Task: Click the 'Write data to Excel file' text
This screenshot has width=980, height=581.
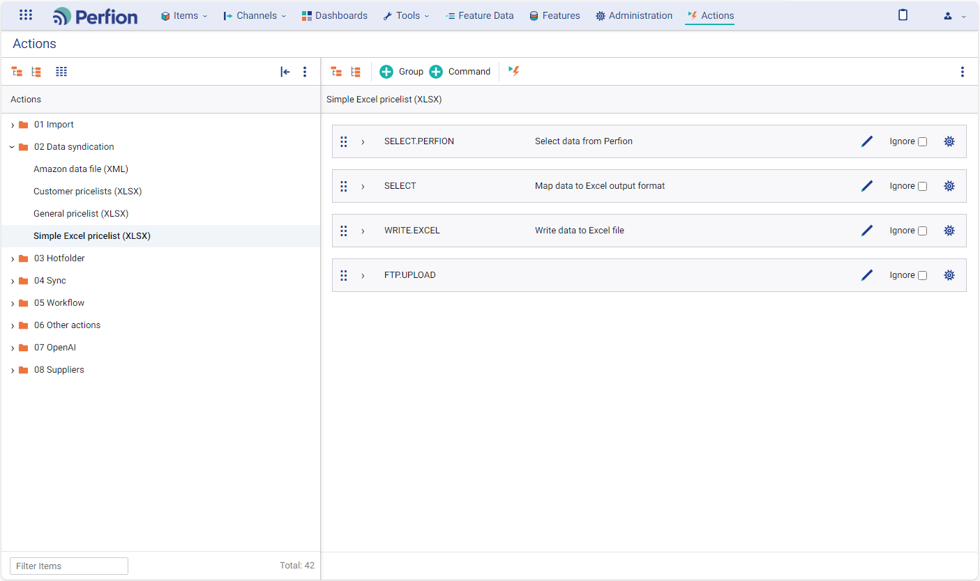Action: click(x=580, y=231)
